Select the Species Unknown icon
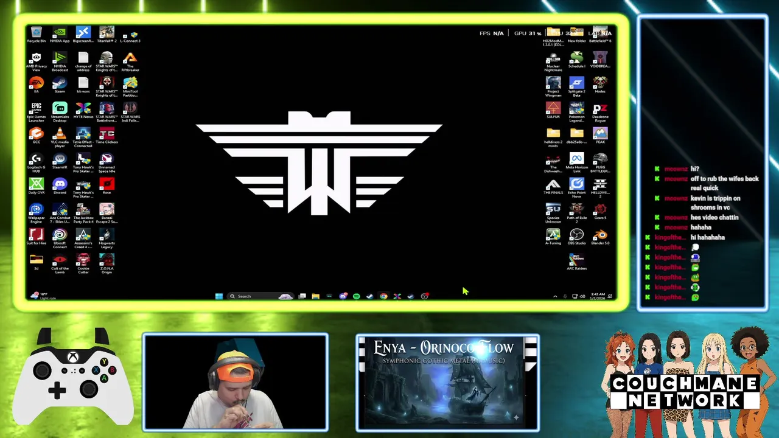Screen dimensions: 779x438 [553, 214]
